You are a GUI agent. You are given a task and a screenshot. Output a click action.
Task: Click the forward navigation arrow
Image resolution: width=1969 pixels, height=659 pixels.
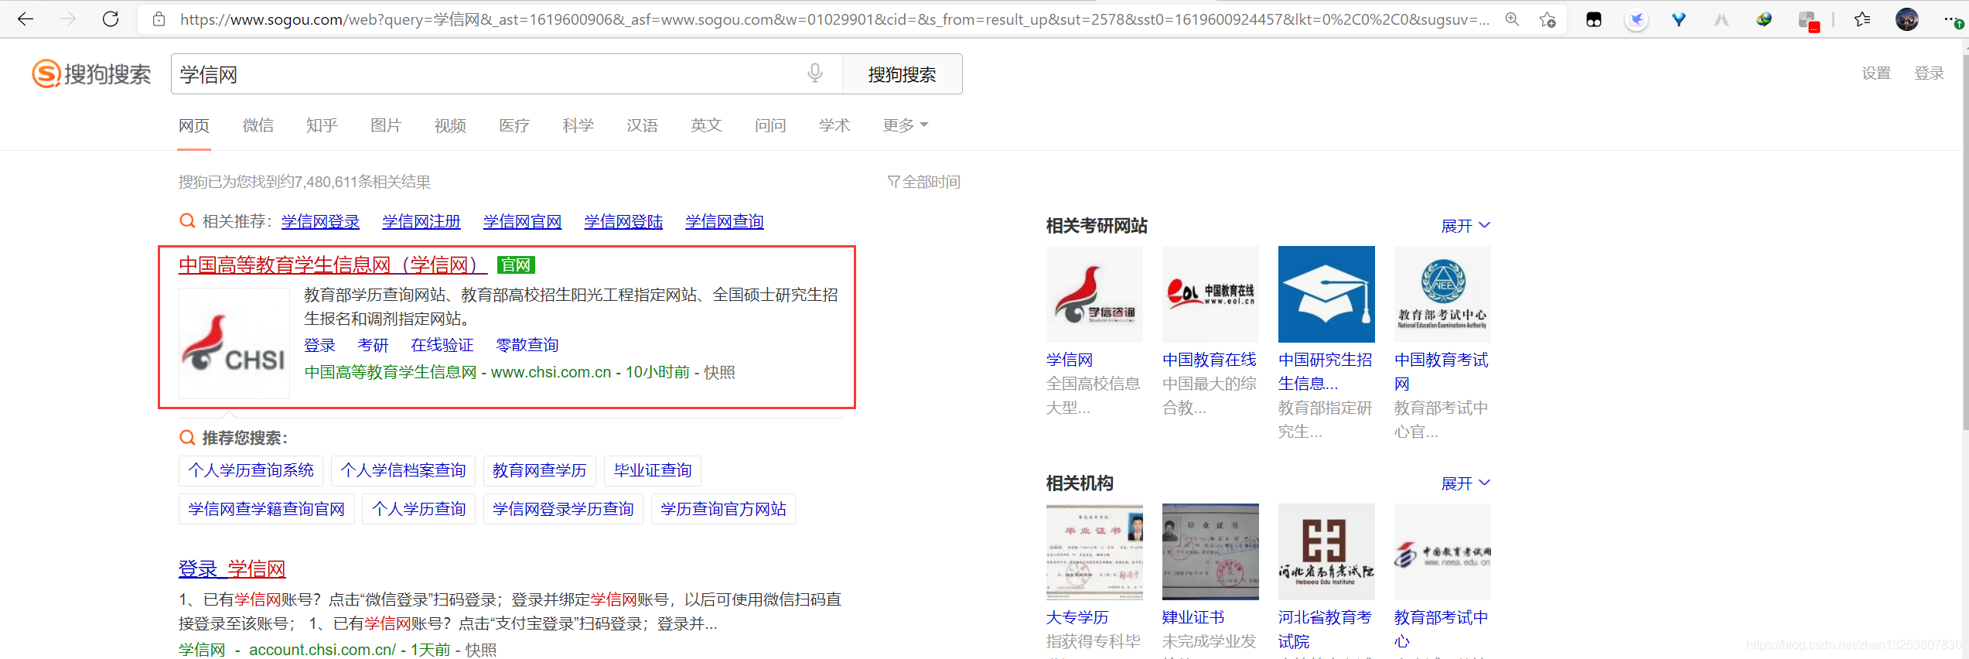68,19
